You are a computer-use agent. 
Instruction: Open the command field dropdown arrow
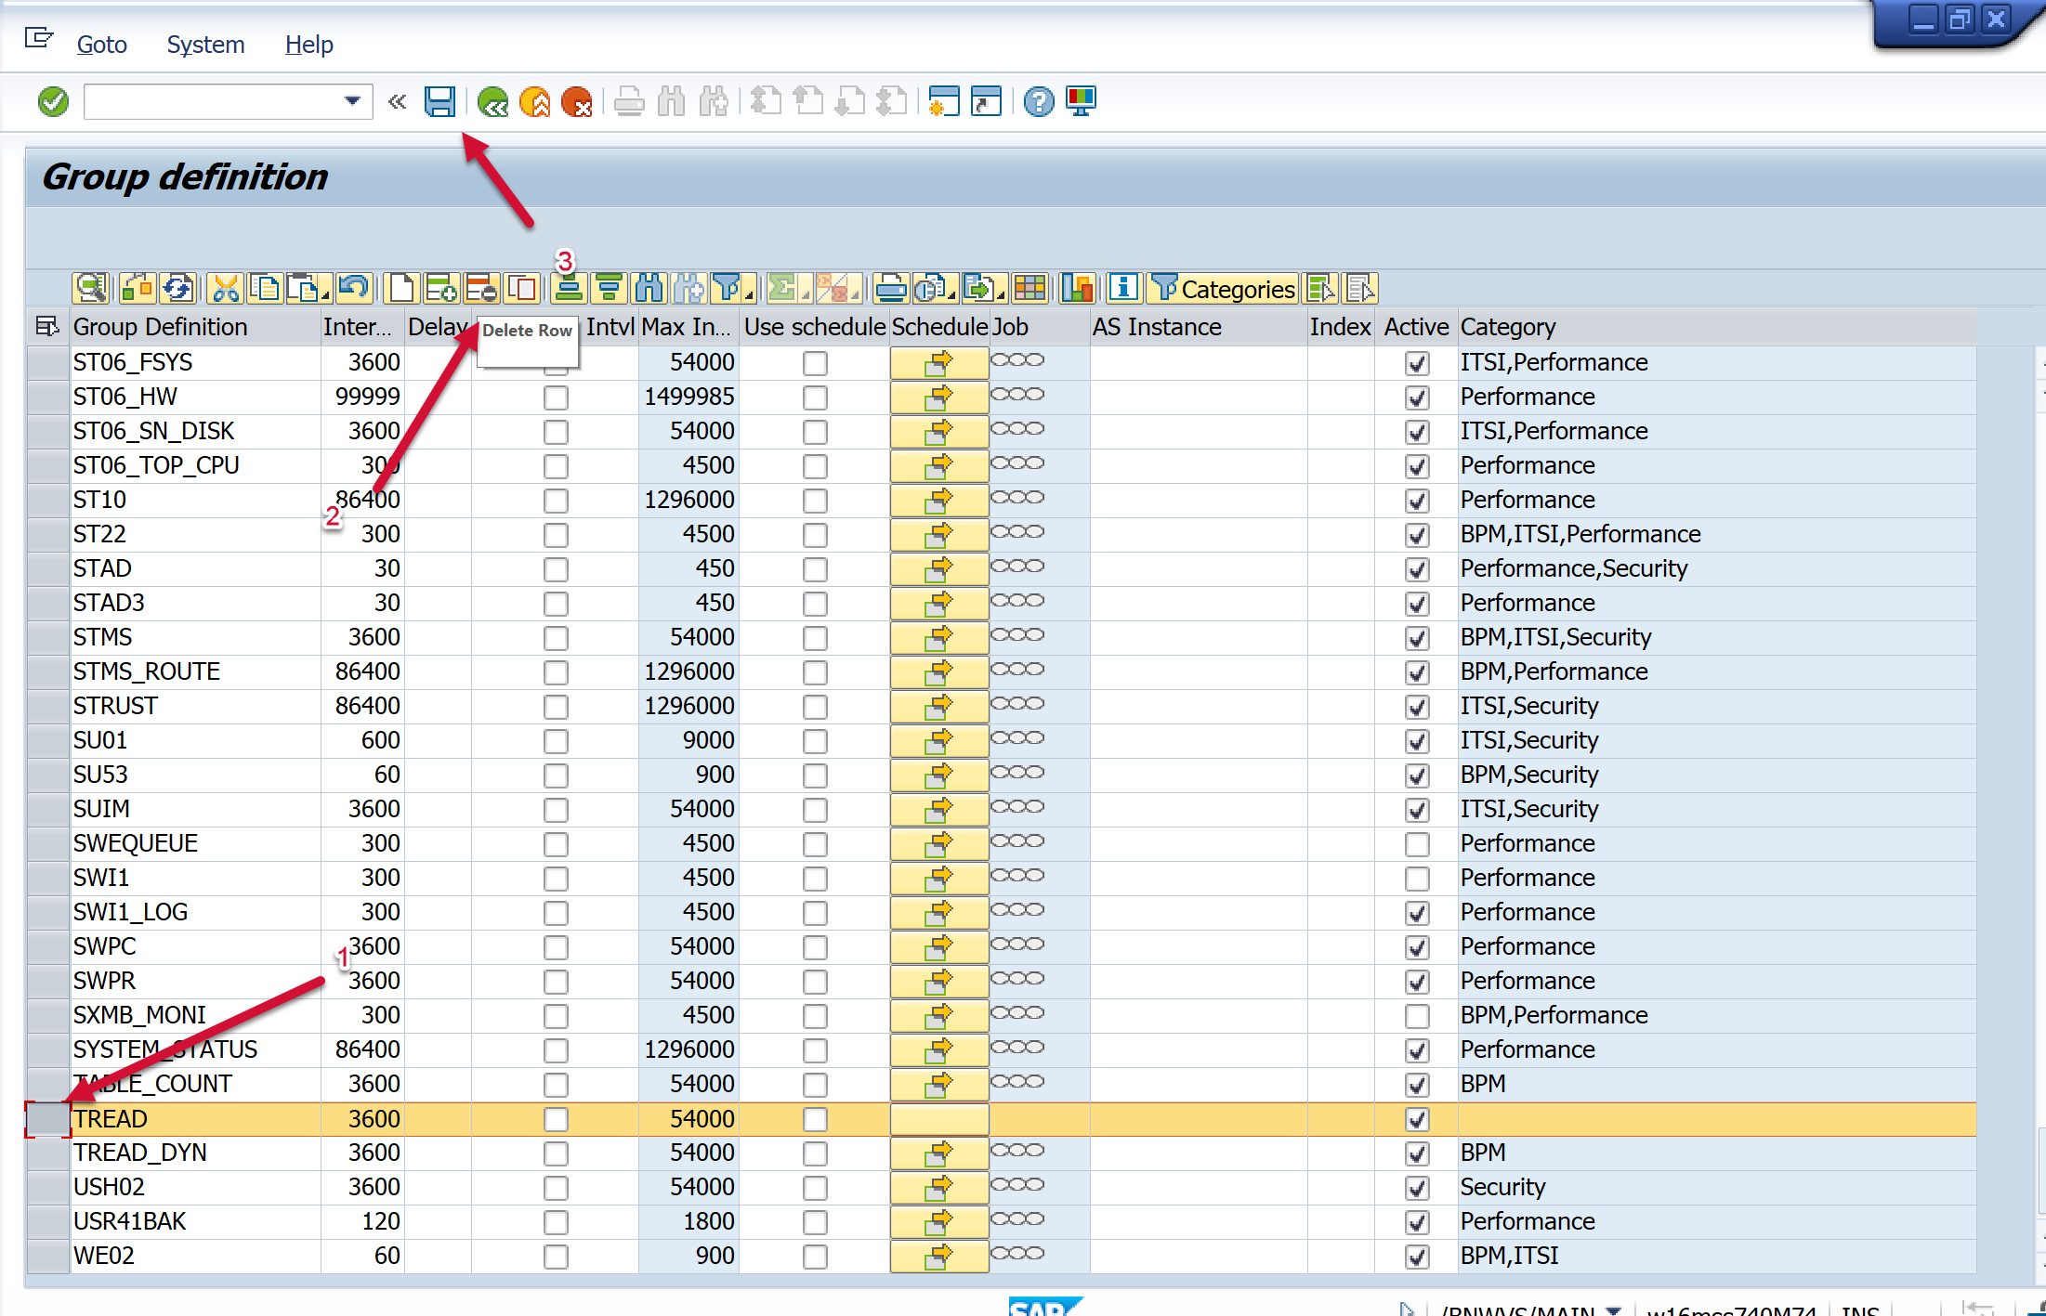[352, 101]
